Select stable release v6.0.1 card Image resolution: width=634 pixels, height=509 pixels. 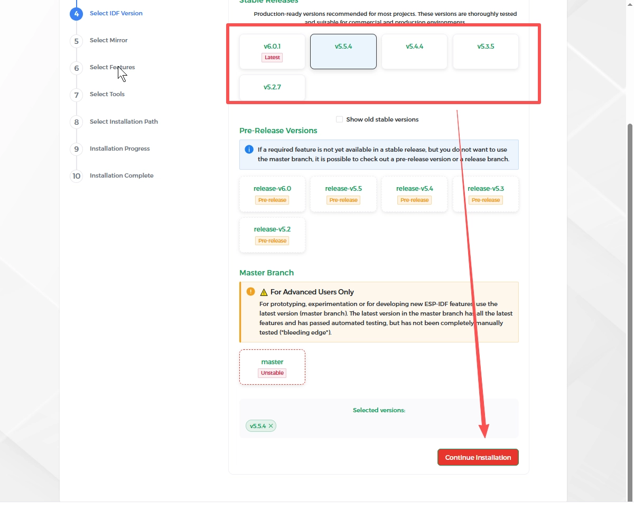click(x=272, y=51)
